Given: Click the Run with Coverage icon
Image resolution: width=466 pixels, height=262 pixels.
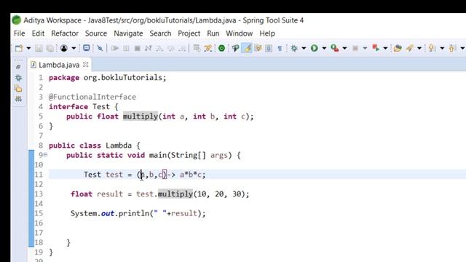Looking at the screenshot, I should 335,48.
